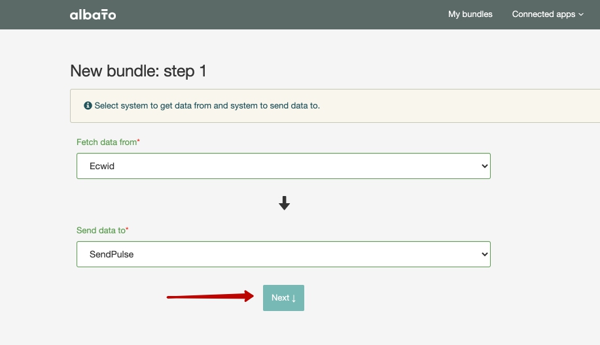Click the Ecwid text in the select field
The height and width of the screenshot is (345, 600).
coord(102,166)
